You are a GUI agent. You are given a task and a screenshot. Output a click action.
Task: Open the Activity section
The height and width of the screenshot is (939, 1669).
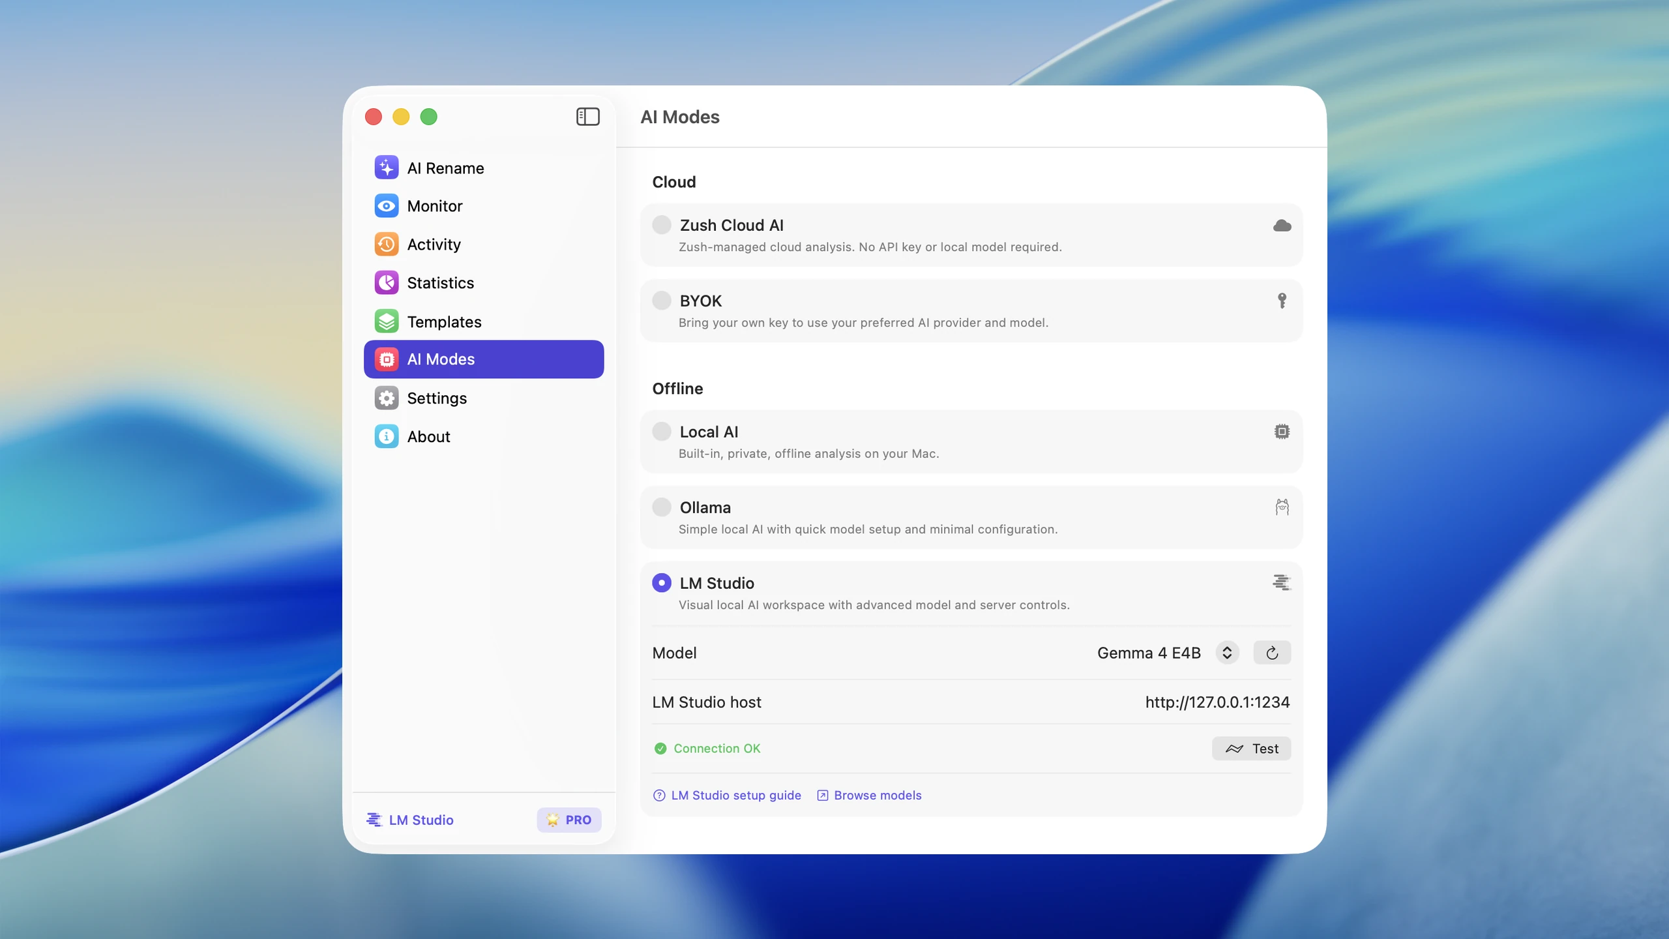pyautogui.click(x=484, y=245)
